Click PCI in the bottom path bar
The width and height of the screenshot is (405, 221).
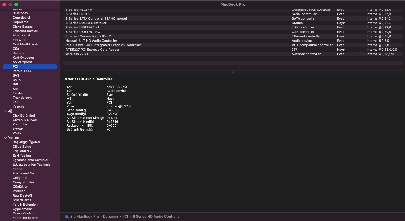tap(125, 217)
